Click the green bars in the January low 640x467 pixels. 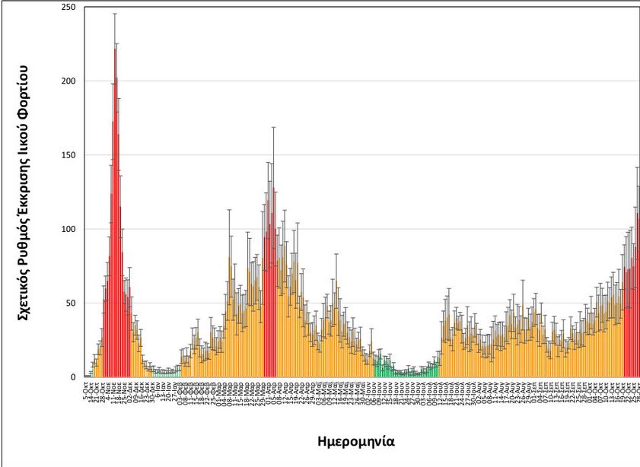pos(164,373)
